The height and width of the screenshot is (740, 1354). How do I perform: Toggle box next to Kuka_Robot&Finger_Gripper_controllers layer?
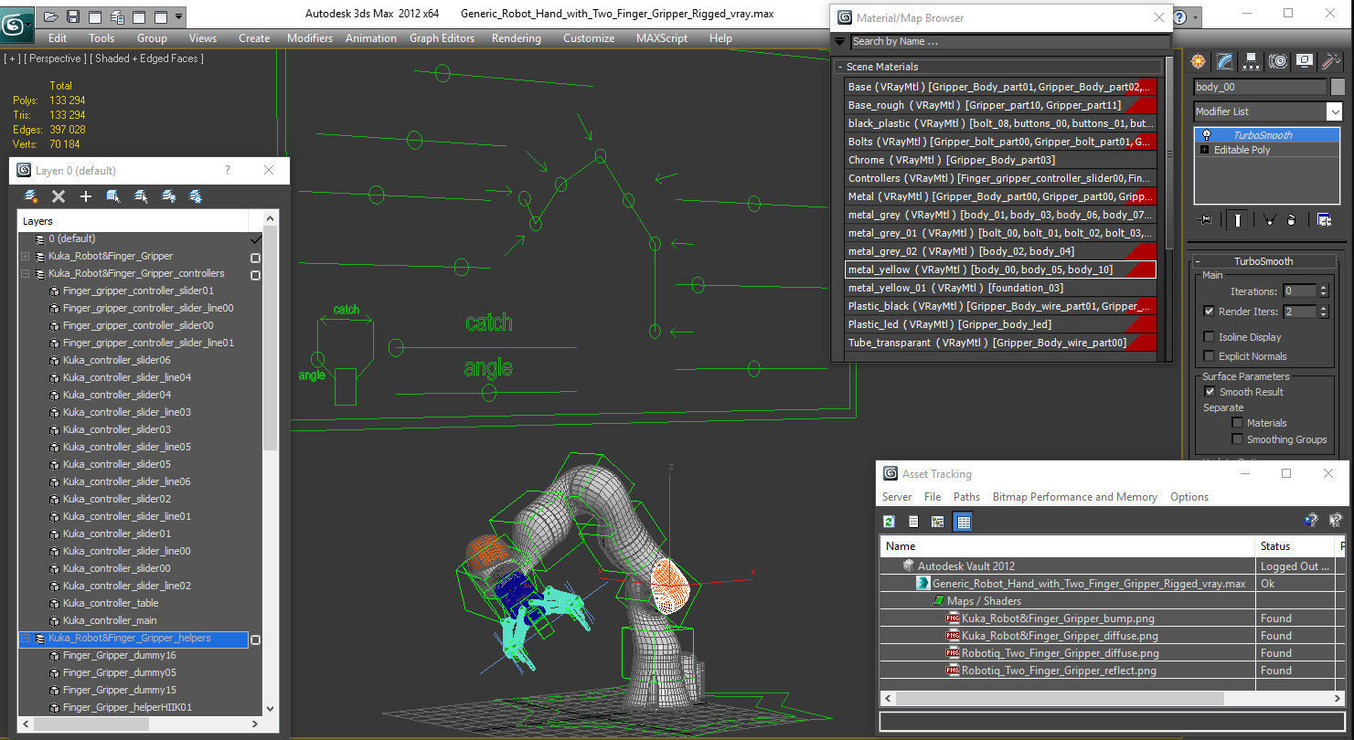256,274
